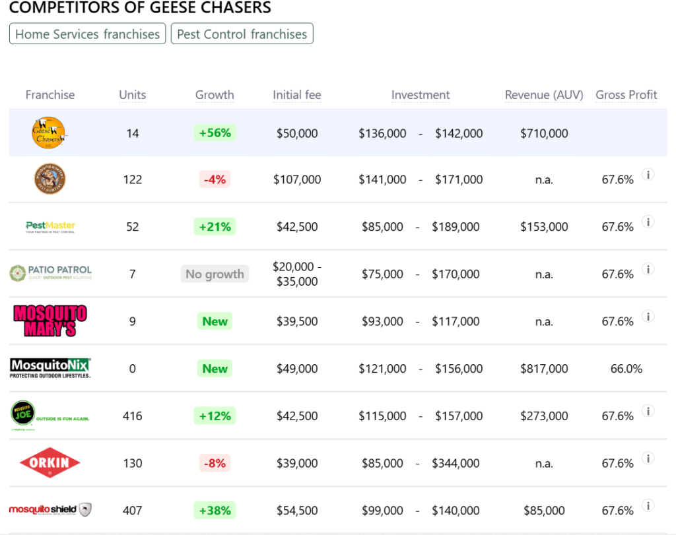The width and height of the screenshot is (676, 535).
Task: Click New badge in Mosquito Mary's row
Action: [215, 321]
